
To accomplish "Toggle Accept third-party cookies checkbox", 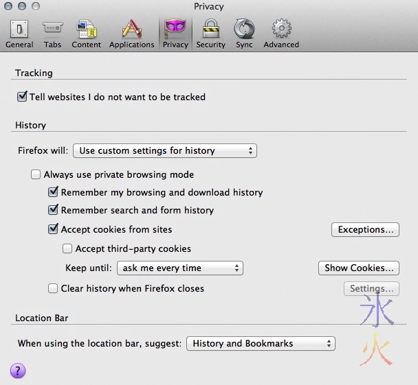I will tap(67, 249).
